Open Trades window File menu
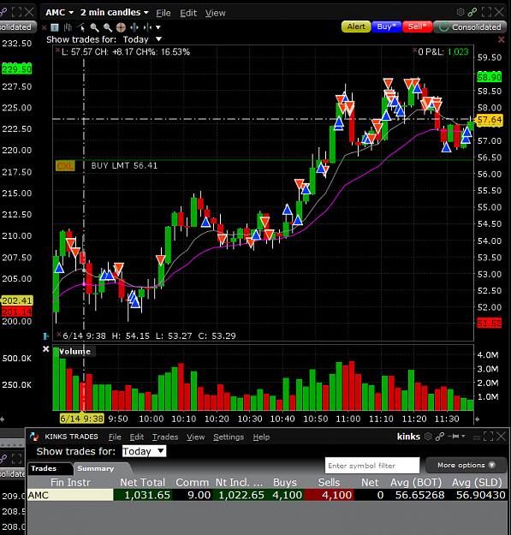 click(x=115, y=437)
